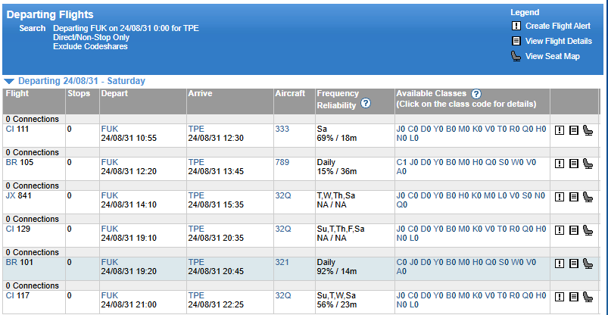Open seat map for CI 111
The height and width of the screenshot is (315, 608).
588,130
